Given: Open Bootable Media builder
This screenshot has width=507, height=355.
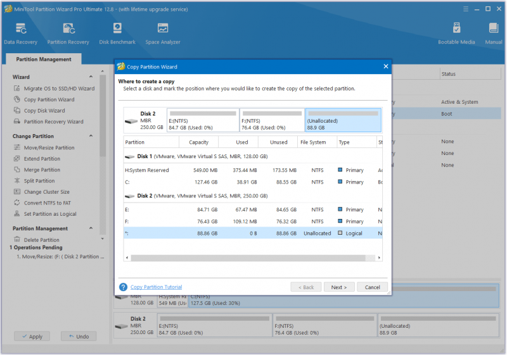Looking at the screenshot, I should [456, 34].
